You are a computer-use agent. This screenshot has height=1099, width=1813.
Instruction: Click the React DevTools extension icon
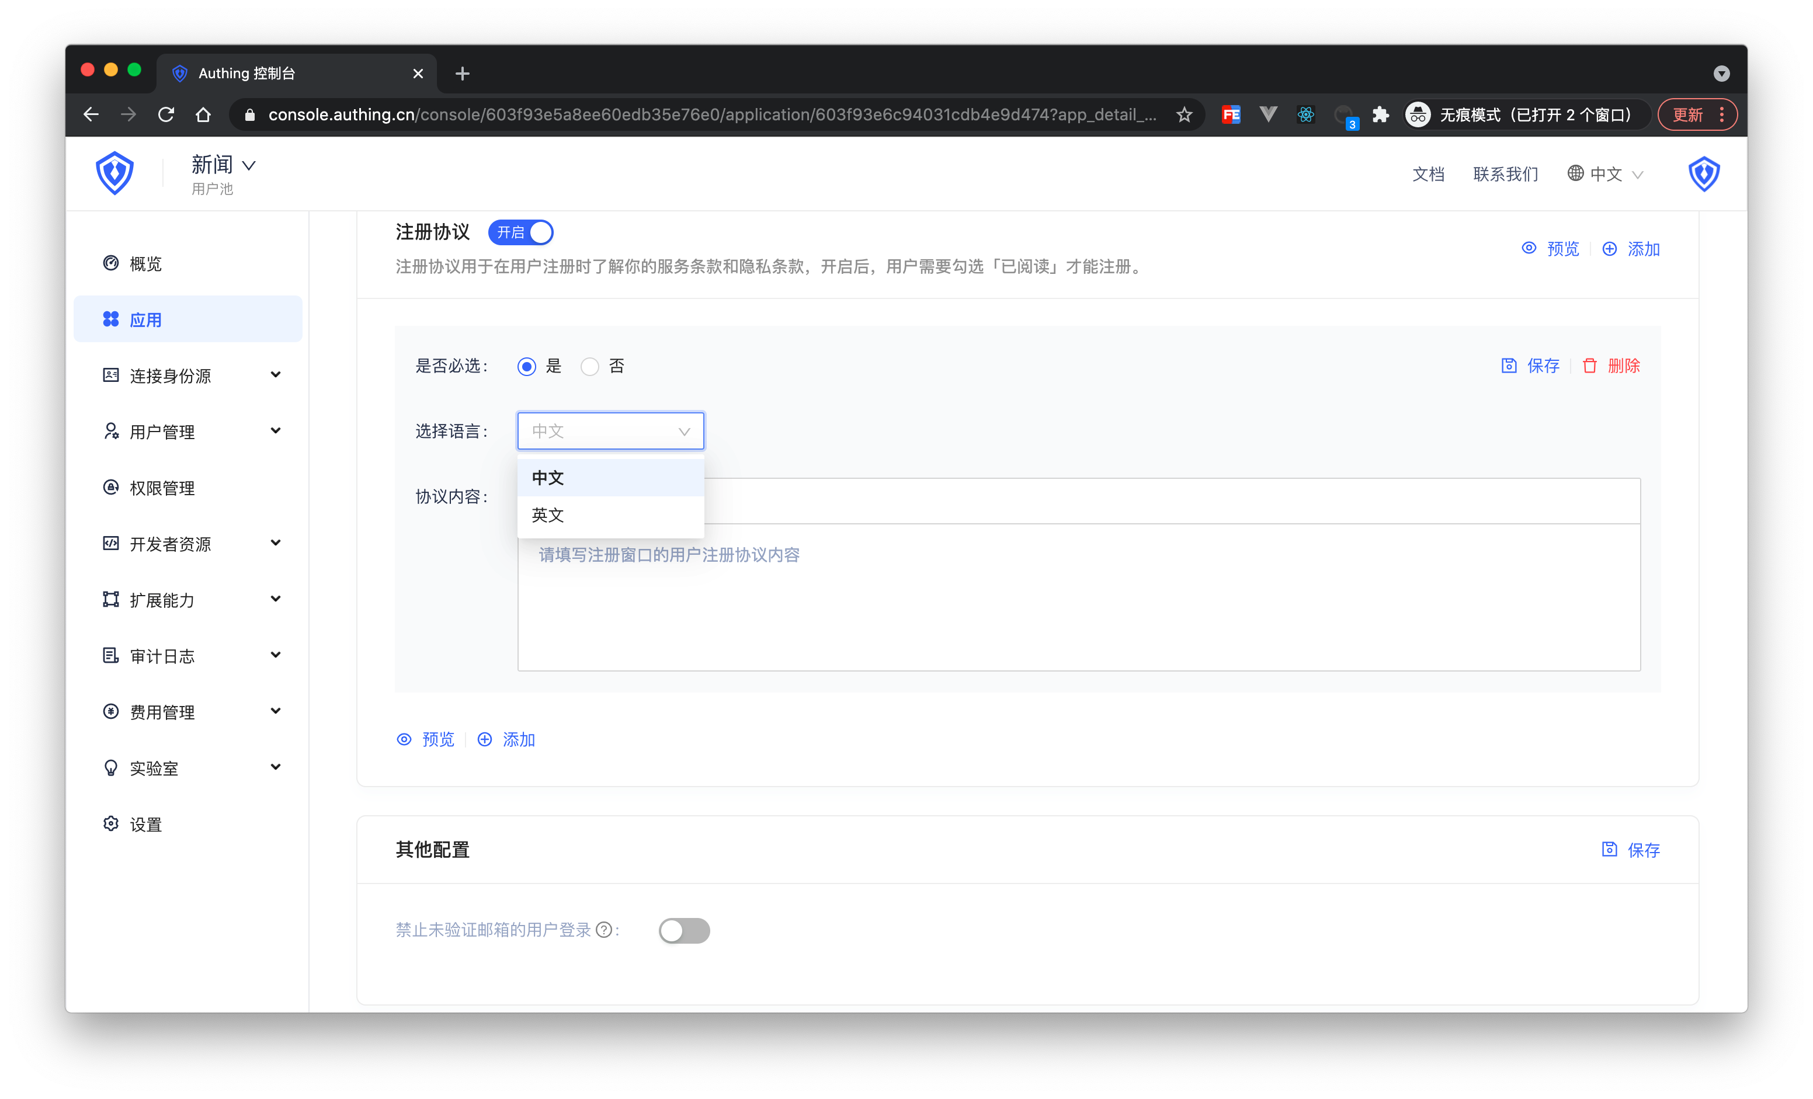click(1305, 115)
